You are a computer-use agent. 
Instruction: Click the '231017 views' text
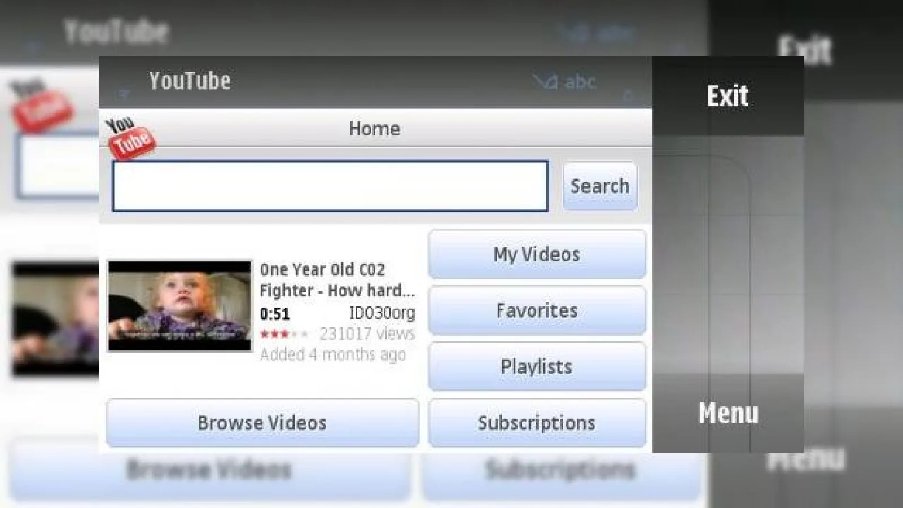367,334
